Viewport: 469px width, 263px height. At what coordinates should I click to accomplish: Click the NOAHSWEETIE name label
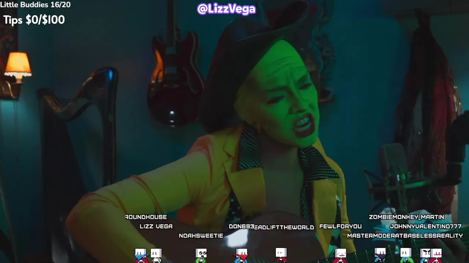click(x=201, y=236)
